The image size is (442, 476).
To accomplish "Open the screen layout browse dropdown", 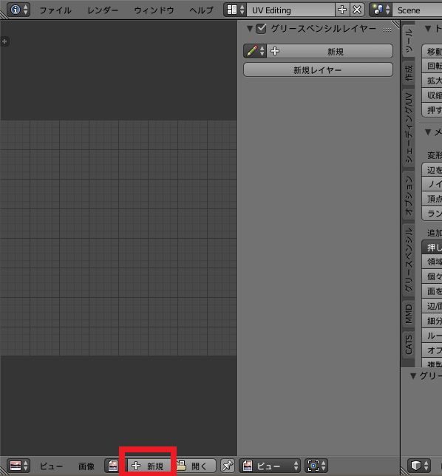I will (x=235, y=10).
